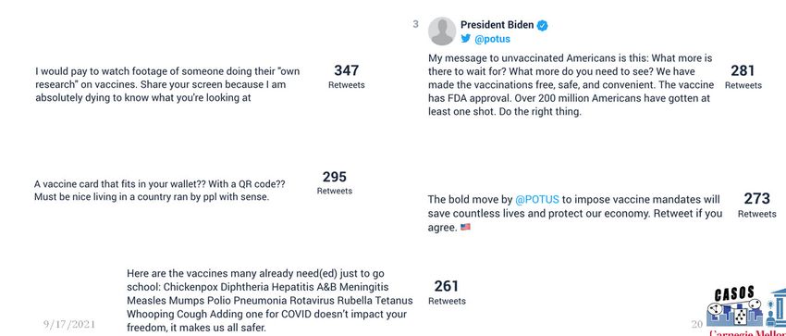The width and height of the screenshot is (786, 336).
Task: Click the 9/17/2021 date footer
Action: click(68, 324)
